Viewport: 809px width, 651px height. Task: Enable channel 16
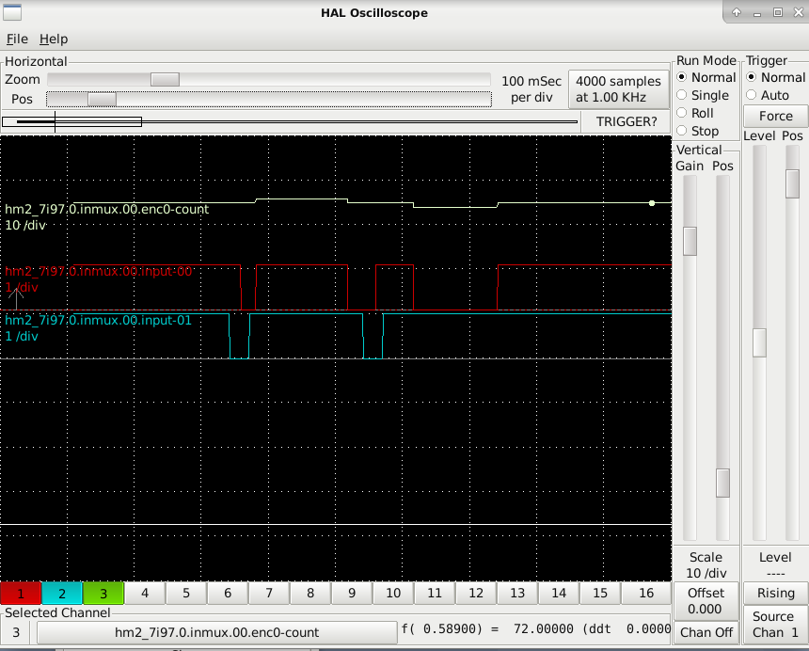coord(646,594)
